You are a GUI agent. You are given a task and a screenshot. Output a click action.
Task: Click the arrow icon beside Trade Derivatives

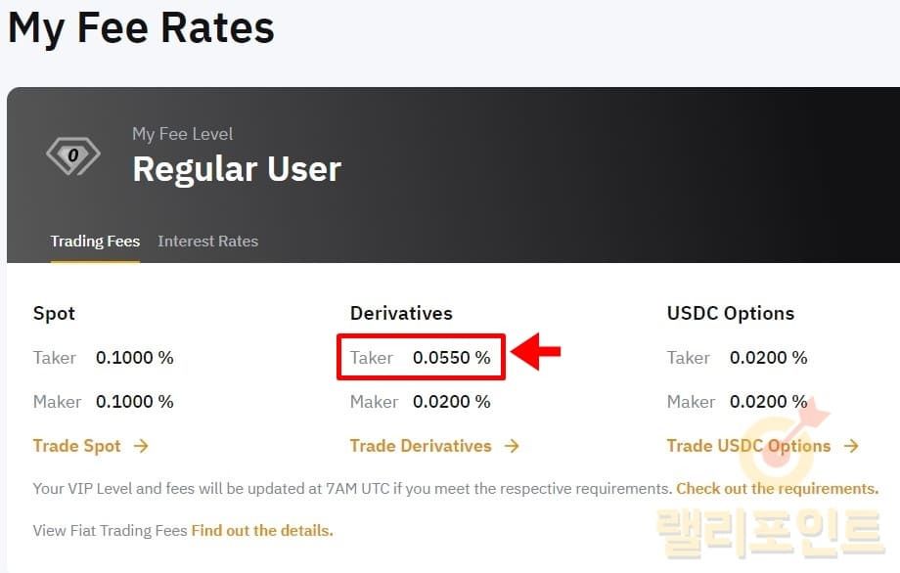pyautogui.click(x=512, y=446)
